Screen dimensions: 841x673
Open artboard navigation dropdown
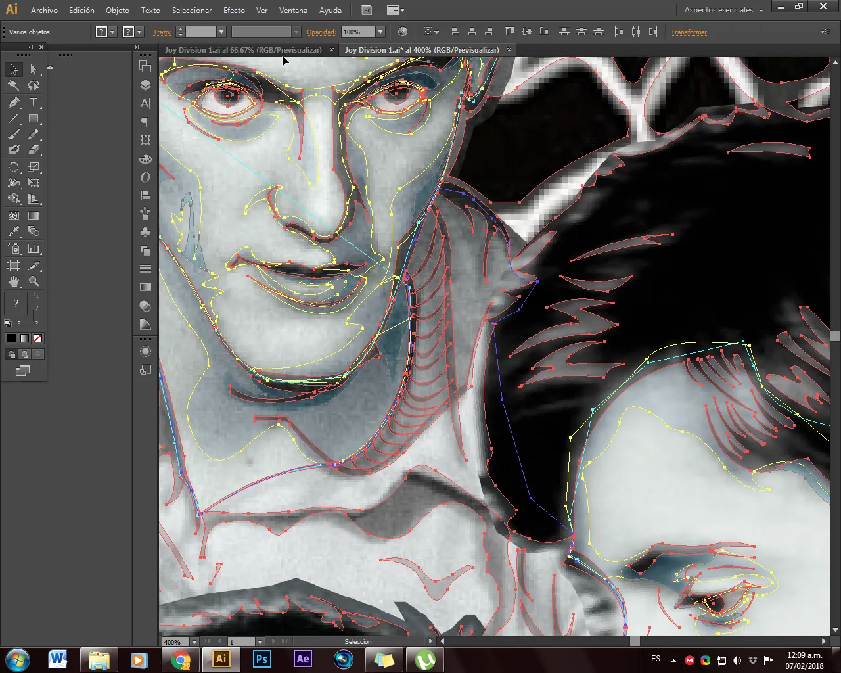[x=260, y=641]
